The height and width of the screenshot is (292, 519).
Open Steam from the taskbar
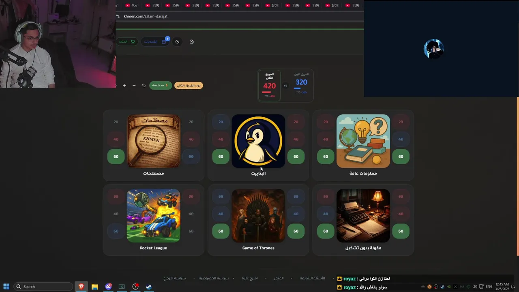click(x=149, y=286)
